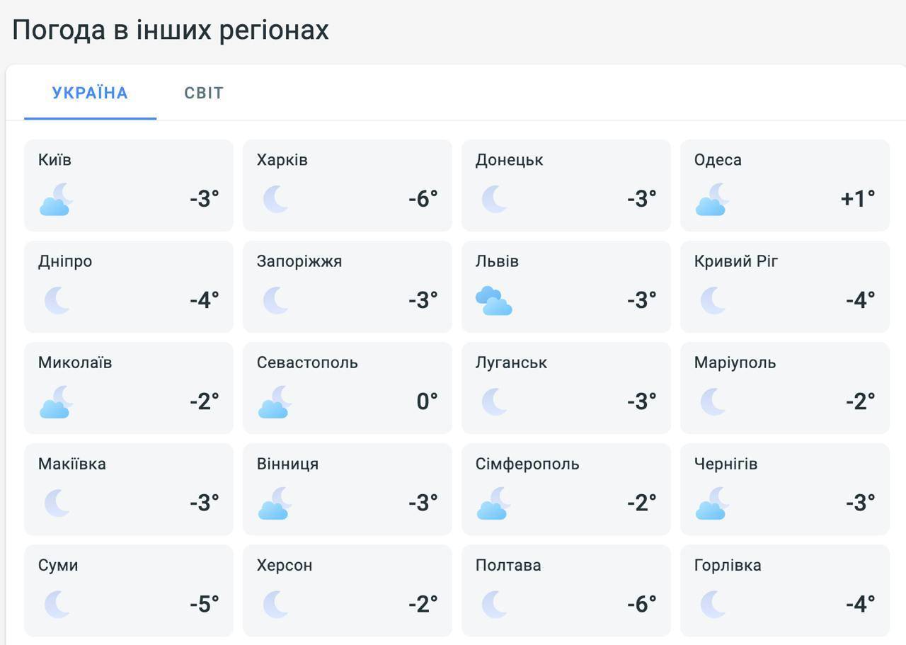
Task: Click the -2° temperature for Херсон
Action: [x=423, y=603]
